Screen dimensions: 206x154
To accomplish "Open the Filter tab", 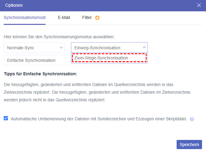I will [87, 18].
